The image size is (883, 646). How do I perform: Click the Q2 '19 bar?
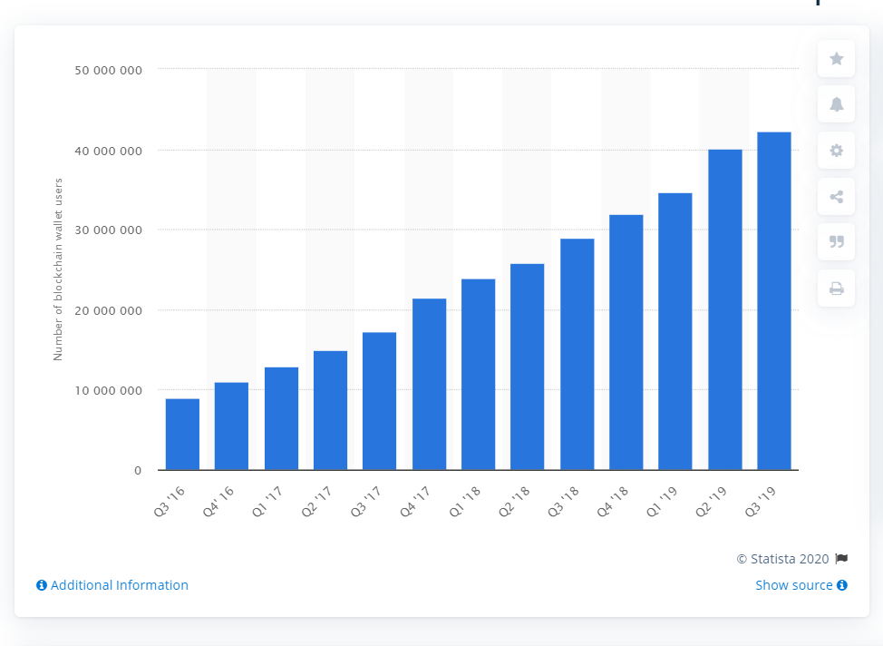724,309
